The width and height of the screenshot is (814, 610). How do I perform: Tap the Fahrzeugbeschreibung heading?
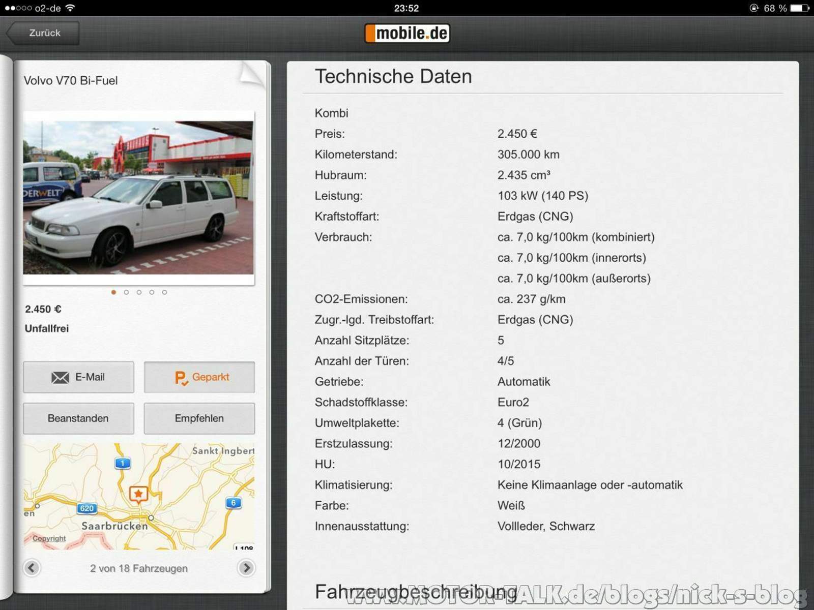coord(416,592)
